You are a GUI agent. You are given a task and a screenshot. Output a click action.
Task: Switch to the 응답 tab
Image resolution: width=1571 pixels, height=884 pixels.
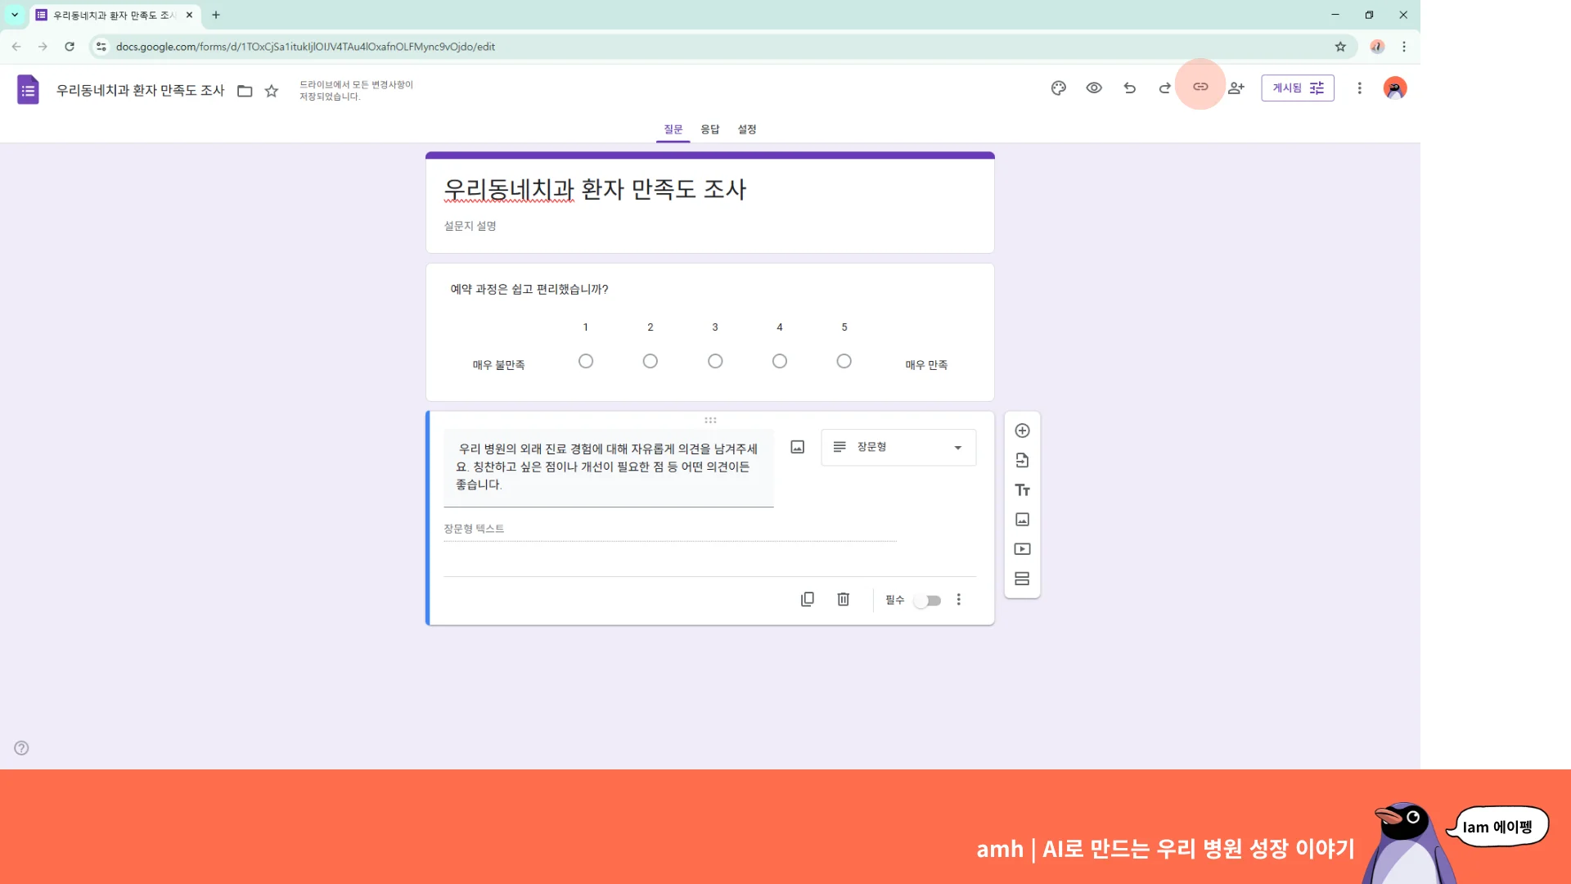(709, 129)
